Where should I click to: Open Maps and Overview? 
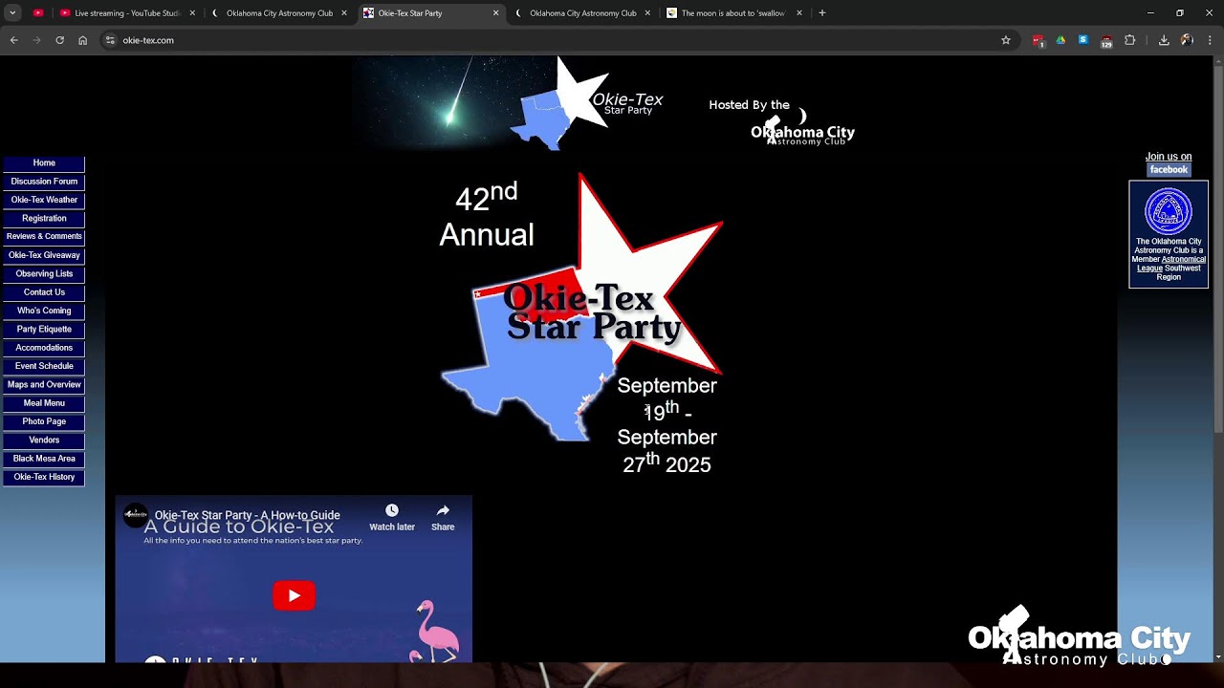pos(44,385)
